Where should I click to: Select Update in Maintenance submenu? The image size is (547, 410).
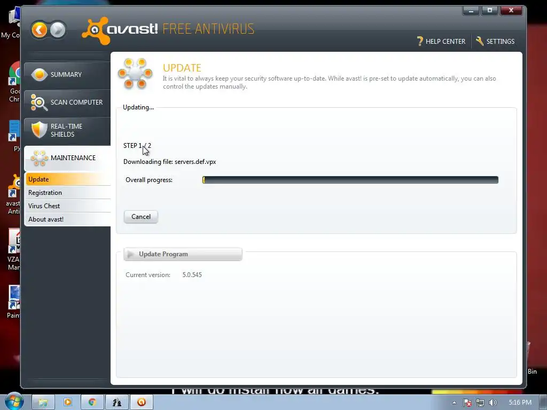click(x=68, y=179)
